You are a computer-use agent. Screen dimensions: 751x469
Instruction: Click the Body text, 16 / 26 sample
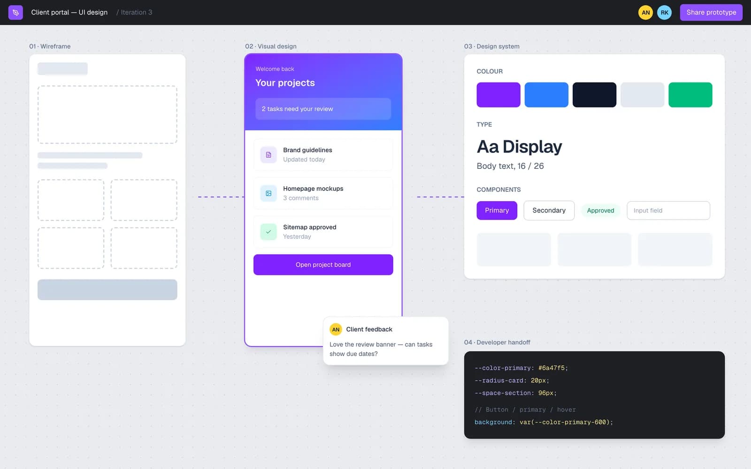[x=510, y=166]
